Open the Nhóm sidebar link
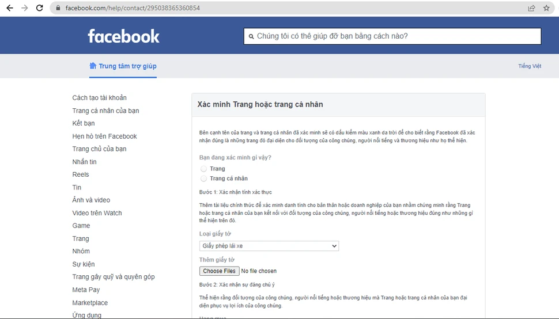 click(81, 251)
